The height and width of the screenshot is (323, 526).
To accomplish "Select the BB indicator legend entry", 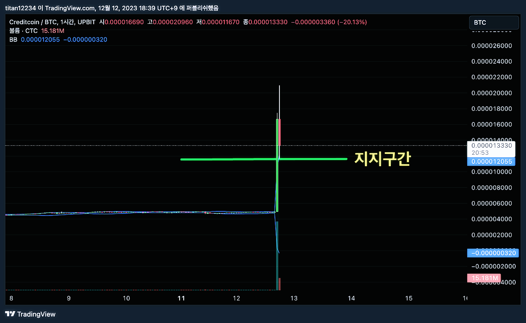I will pyautogui.click(x=13, y=39).
